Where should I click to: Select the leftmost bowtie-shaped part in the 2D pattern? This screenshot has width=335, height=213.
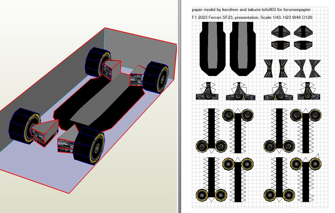[268, 68]
